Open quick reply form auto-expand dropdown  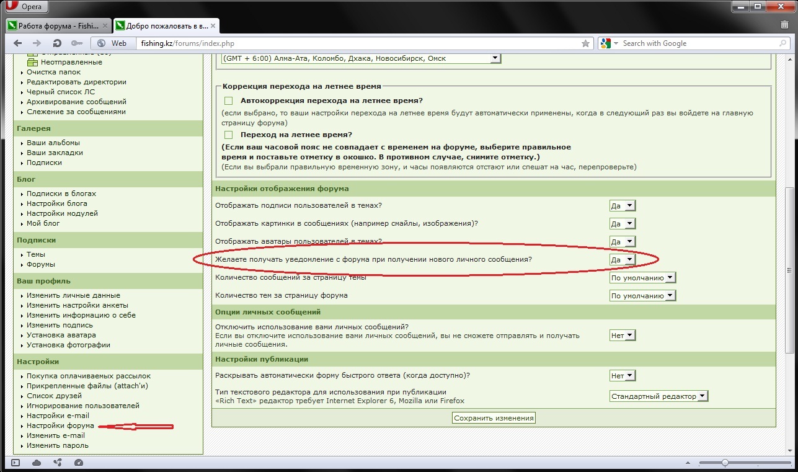[x=623, y=376]
